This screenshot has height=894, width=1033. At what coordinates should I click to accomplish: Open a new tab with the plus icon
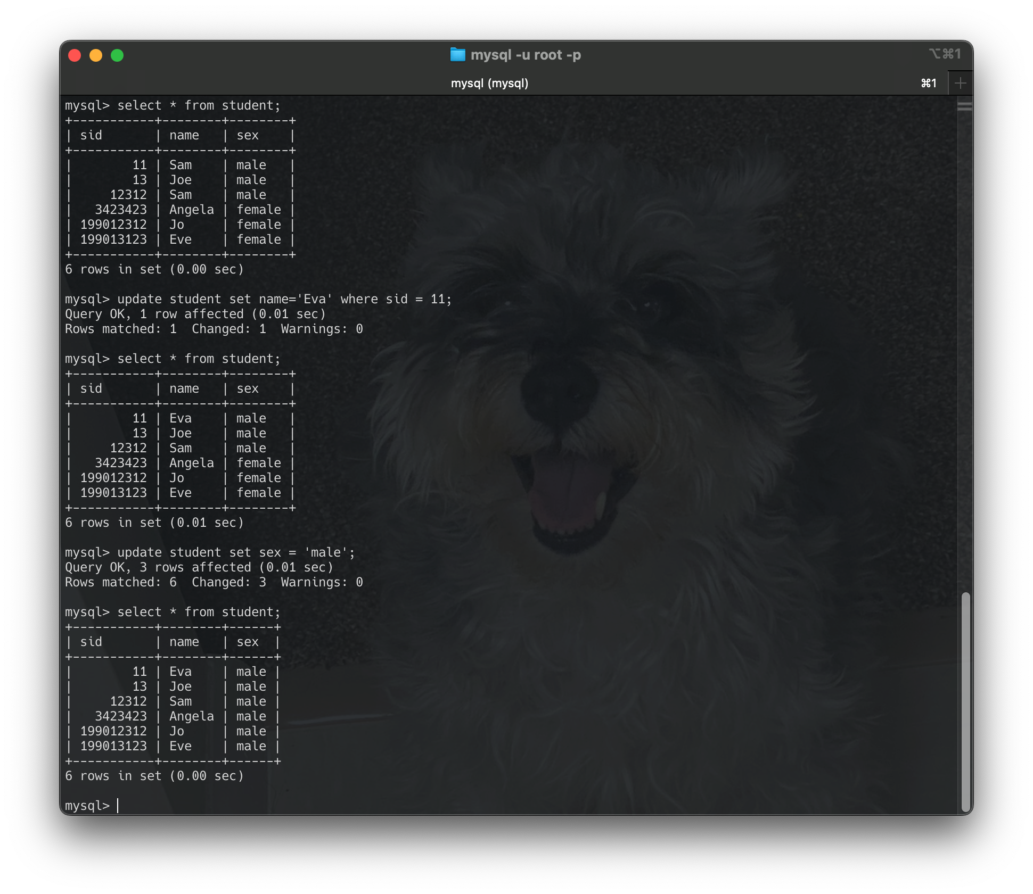point(960,82)
